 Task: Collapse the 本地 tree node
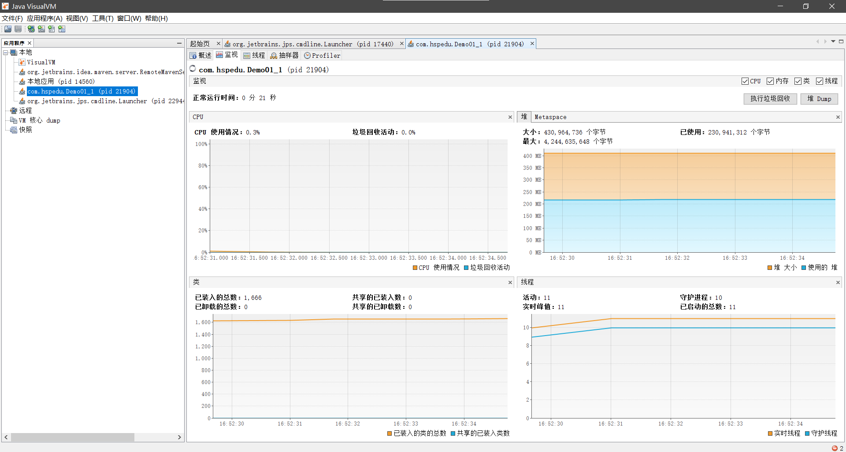tap(6, 52)
